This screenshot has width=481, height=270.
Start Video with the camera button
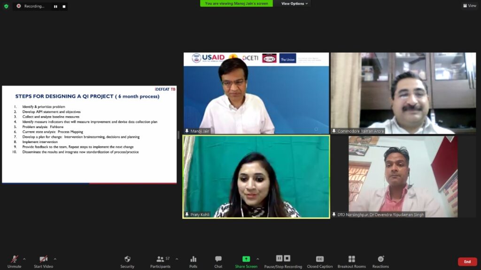tap(43, 259)
